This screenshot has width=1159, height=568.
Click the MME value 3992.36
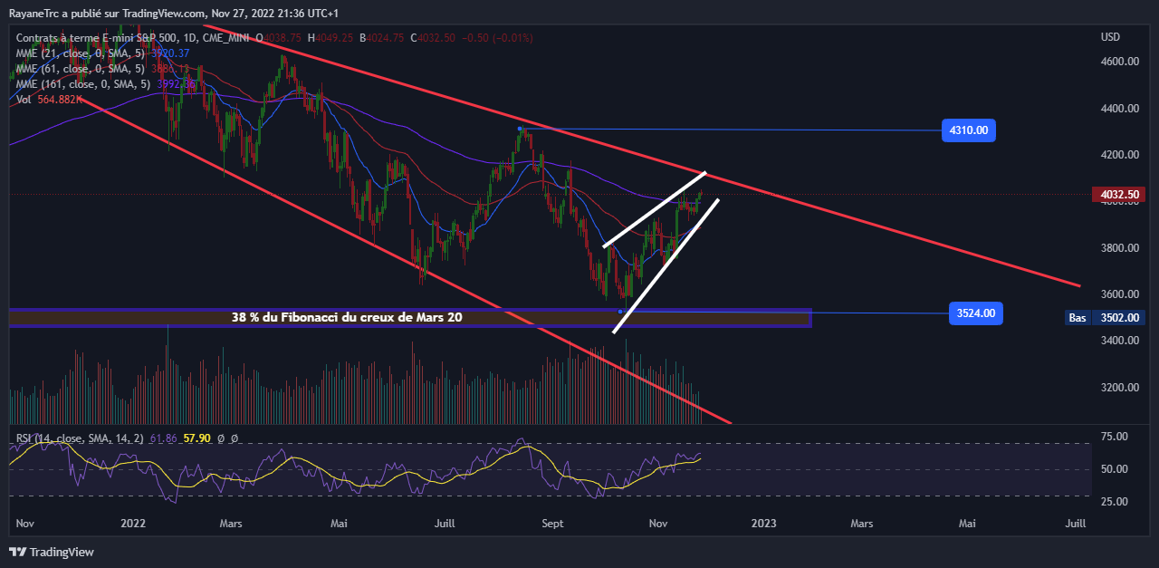coord(177,84)
